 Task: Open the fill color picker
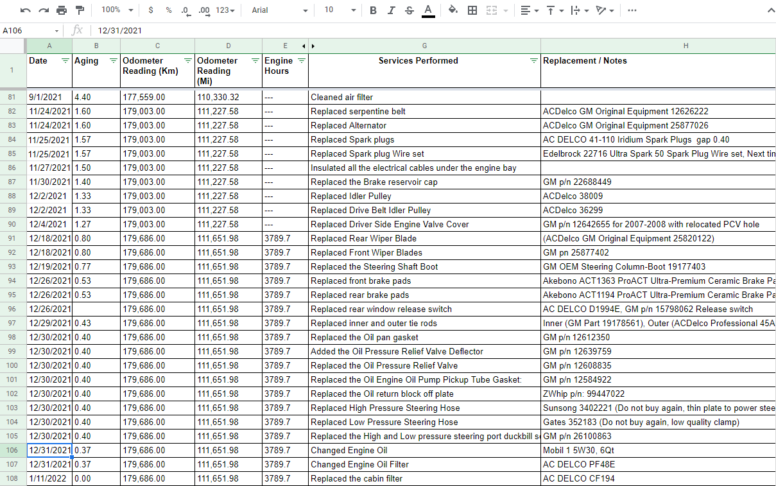tap(453, 10)
